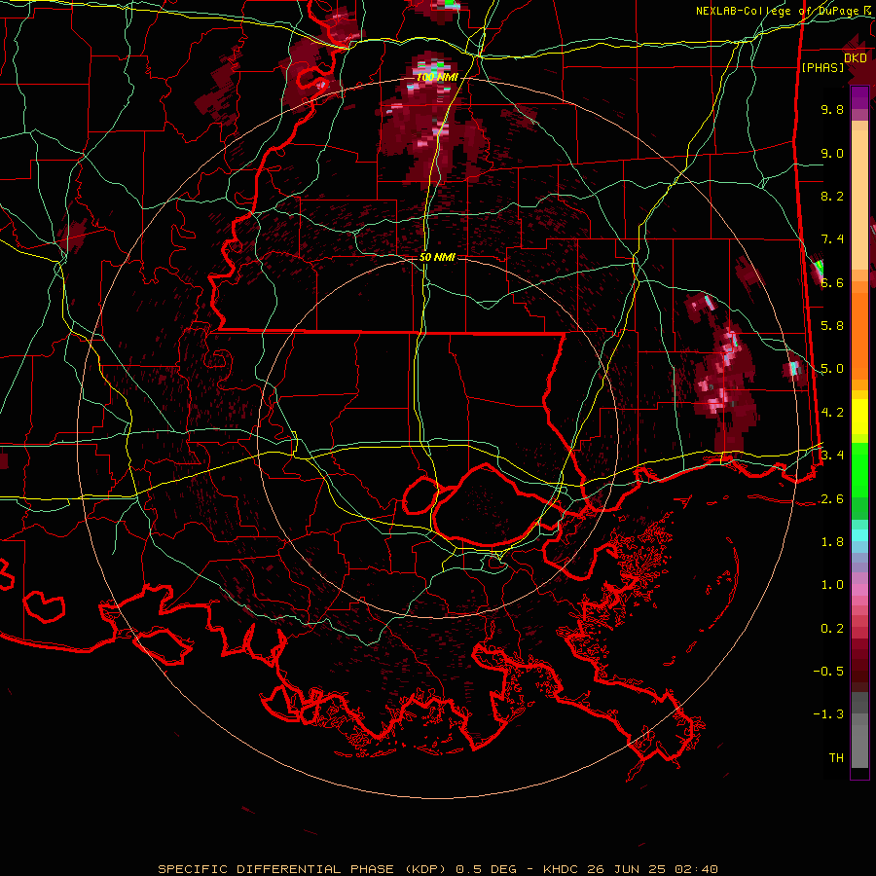This screenshot has width=876, height=876.
Task: Click the SPECIFIC DIFFERENTIAL PHASE (KDP) caption title
Action: coord(305,869)
